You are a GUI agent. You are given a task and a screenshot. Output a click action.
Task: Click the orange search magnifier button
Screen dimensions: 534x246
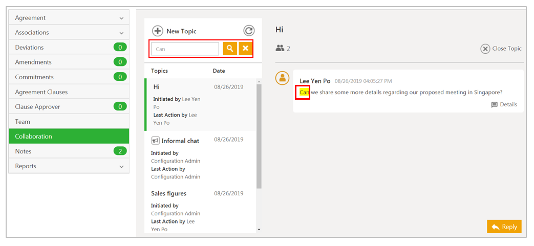[x=230, y=49]
